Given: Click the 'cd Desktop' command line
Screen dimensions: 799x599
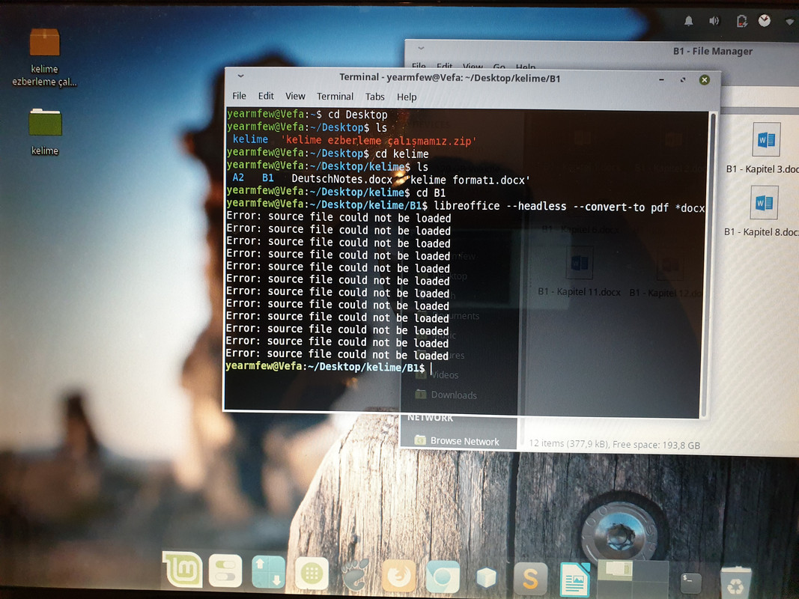Looking at the screenshot, I should pos(307,114).
